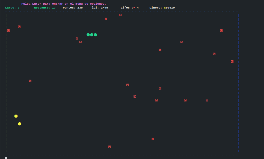Viewport: 264px width, 159px height.
Task: Click the red obstacle nearest the right border
Action: 232,61
